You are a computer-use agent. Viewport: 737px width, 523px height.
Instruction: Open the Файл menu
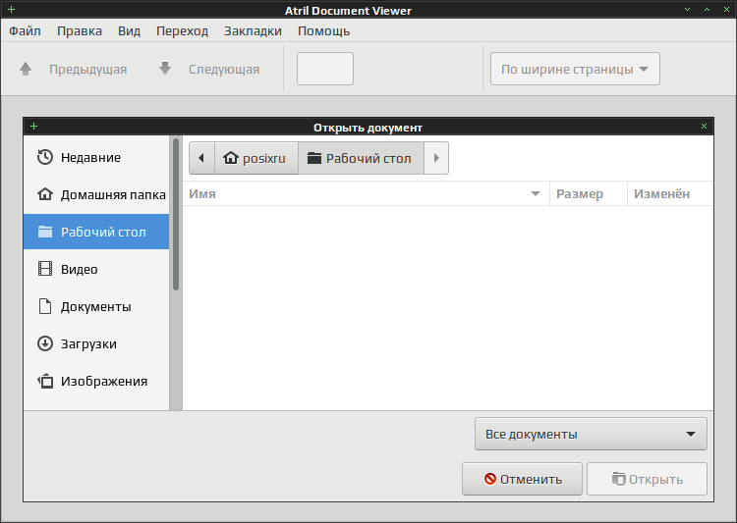click(25, 31)
